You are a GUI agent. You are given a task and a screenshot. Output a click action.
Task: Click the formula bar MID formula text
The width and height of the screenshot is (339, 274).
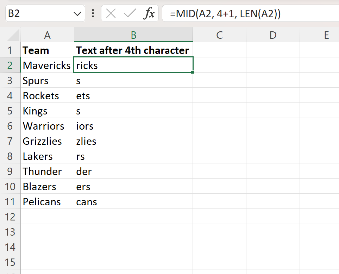point(225,14)
